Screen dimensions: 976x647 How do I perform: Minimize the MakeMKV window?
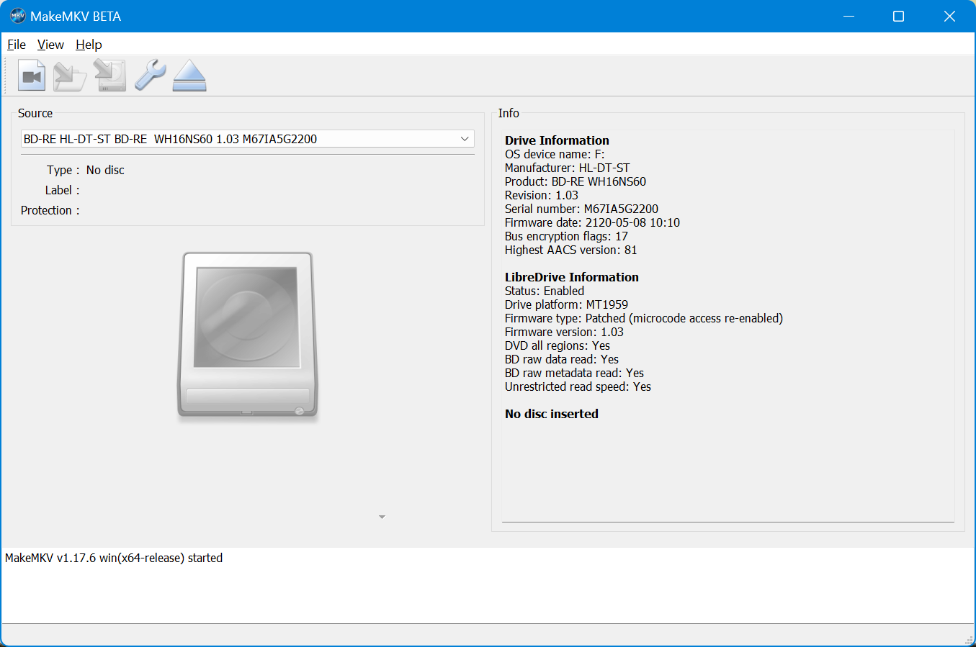coord(849,16)
